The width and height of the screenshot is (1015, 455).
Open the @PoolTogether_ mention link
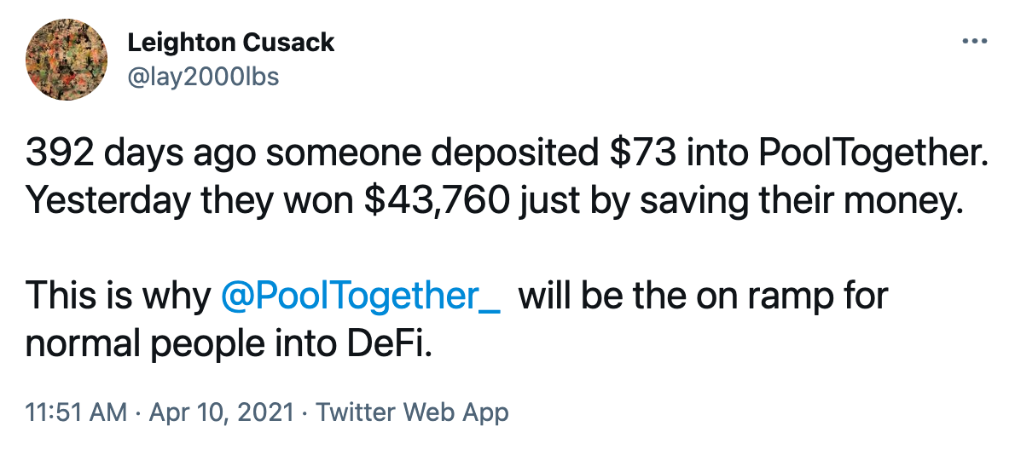pyautogui.click(x=361, y=298)
